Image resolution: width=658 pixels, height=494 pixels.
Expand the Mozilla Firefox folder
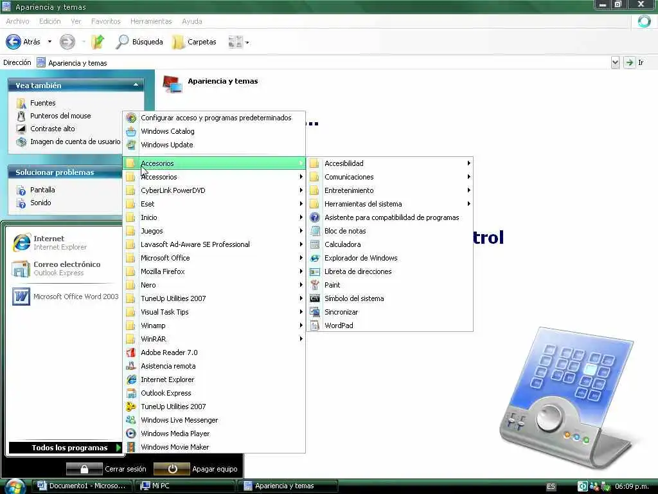pyautogui.click(x=214, y=271)
